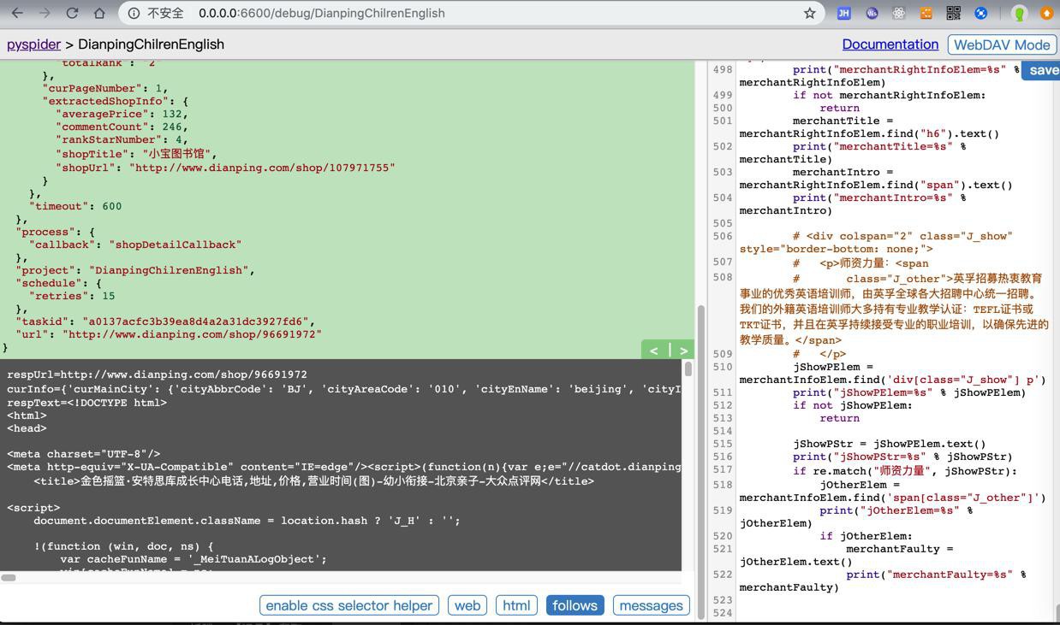The height and width of the screenshot is (625, 1060).
Task: Click the "shopTitle" 小宝图书馆 line
Action: tap(136, 154)
